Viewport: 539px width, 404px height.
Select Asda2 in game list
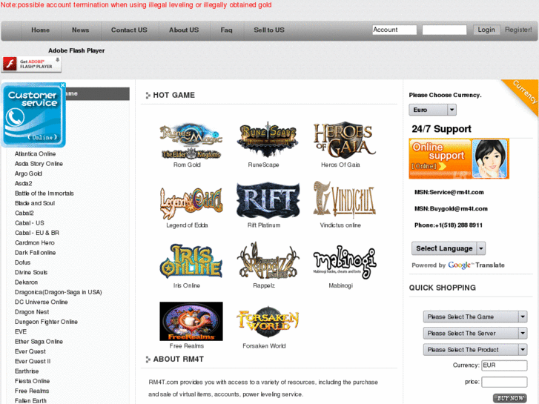pos(24,184)
